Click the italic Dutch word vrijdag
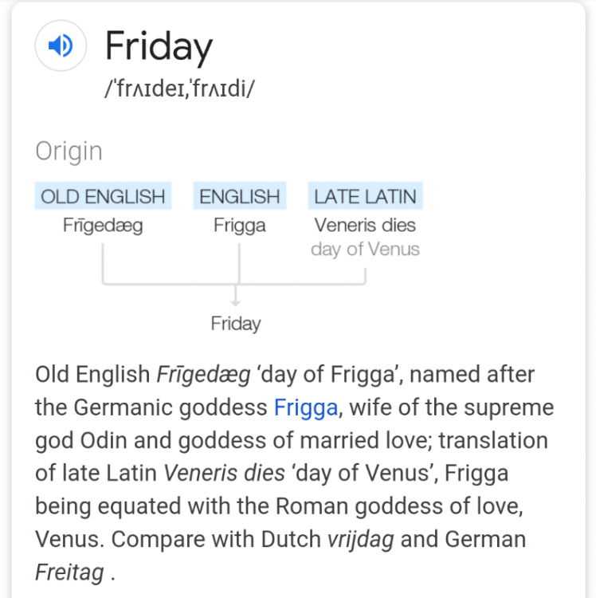The width and height of the screenshot is (596, 598). [x=360, y=539]
